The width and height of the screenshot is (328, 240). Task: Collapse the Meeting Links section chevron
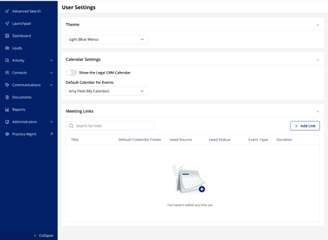(318, 111)
